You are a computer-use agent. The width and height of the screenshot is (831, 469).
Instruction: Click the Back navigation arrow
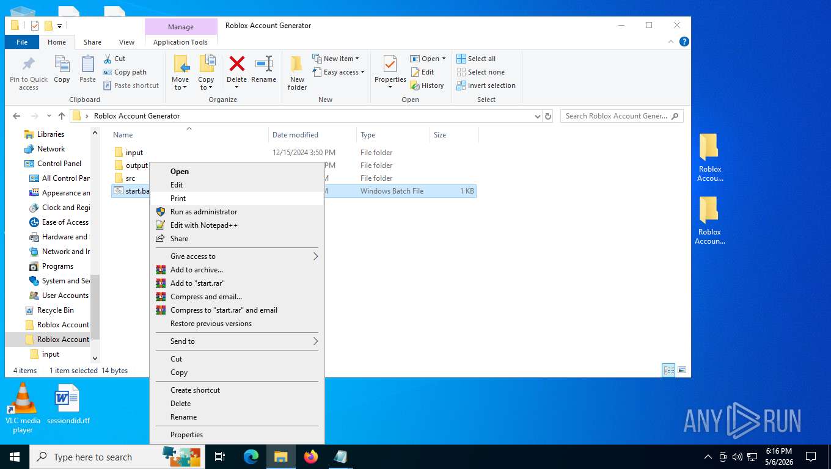[x=16, y=116]
